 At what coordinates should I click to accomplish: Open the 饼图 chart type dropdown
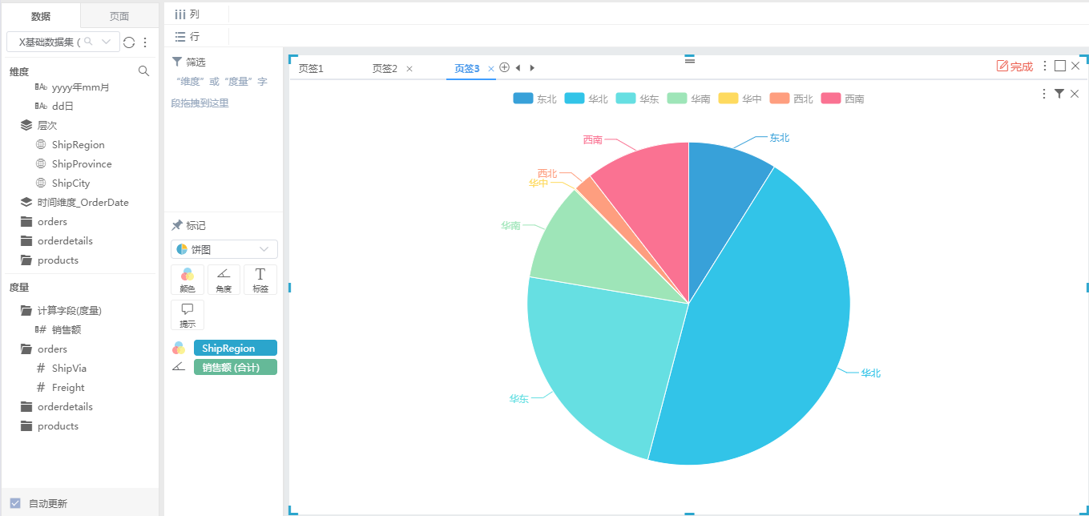tap(224, 249)
